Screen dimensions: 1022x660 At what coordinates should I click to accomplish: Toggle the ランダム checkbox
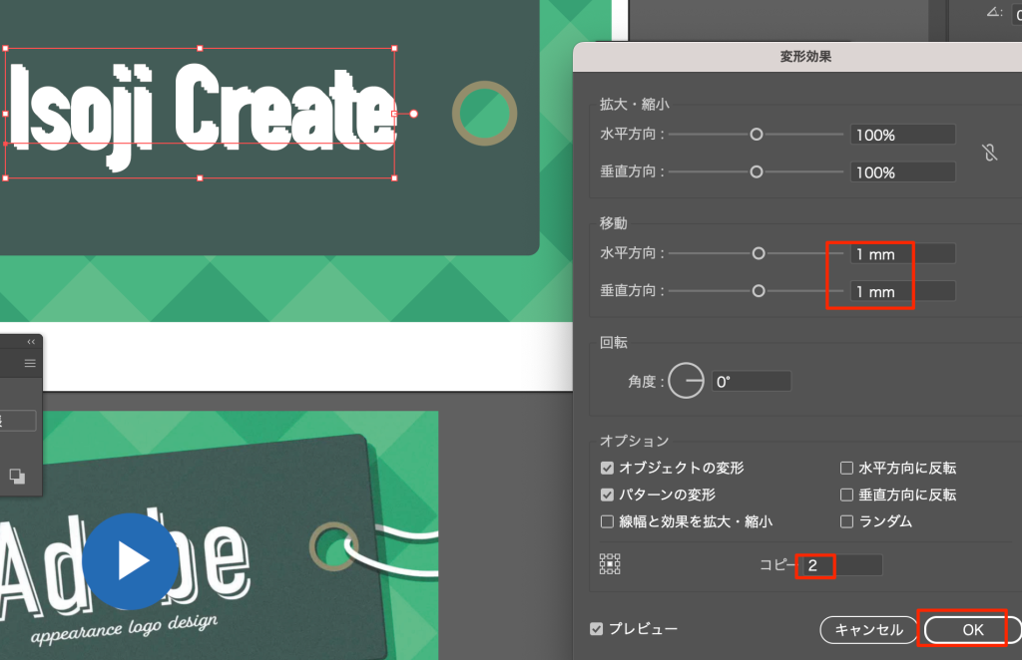pos(846,521)
